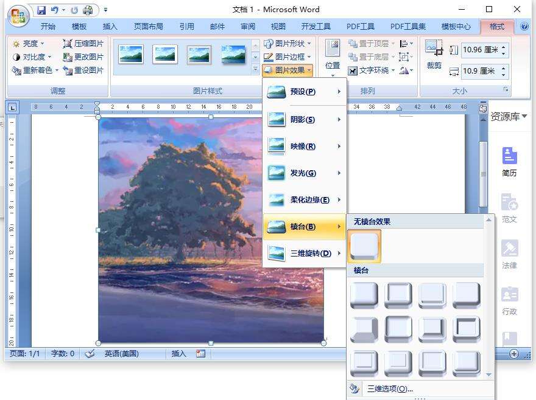Apply the first bevel style in 棱台

coord(364,295)
